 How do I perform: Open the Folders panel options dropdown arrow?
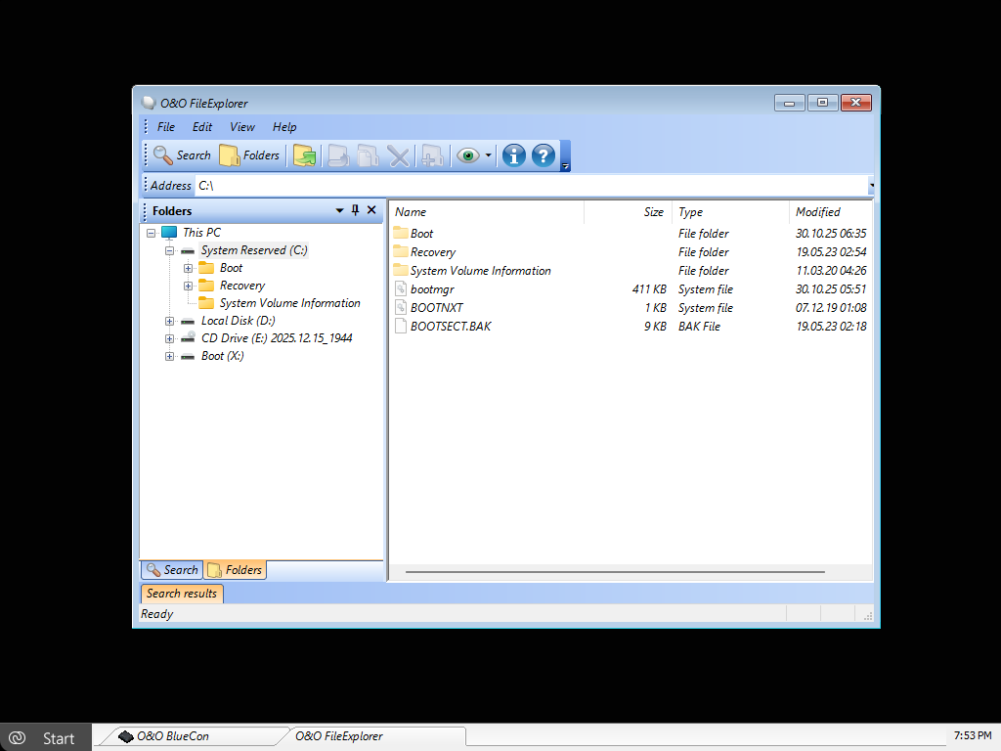tap(339, 210)
